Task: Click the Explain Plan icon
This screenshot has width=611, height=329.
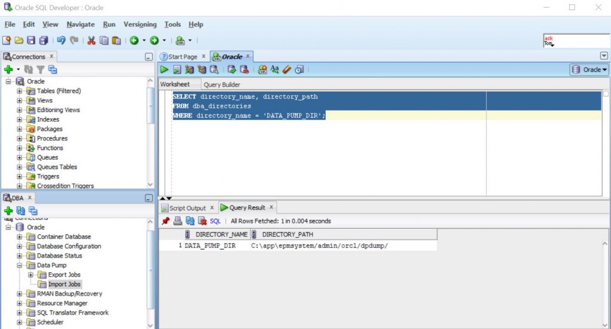Action: [189, 70]
